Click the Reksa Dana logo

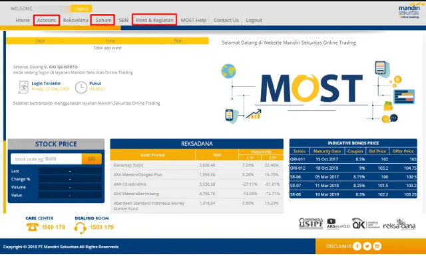coord(399,224)
